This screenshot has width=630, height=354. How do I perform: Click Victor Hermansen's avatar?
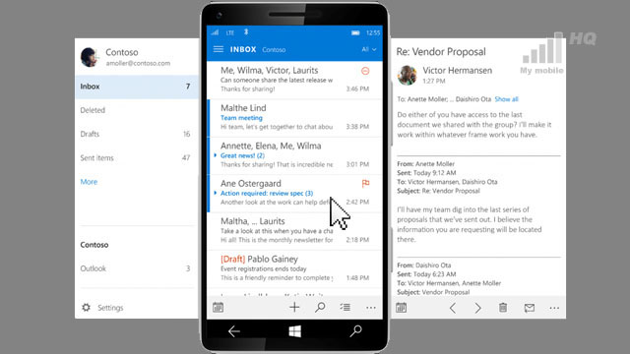tap(407, 75)
